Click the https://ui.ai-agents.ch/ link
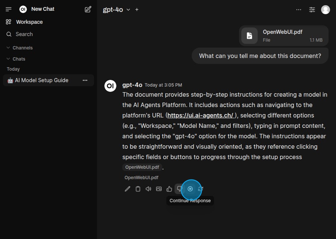 201,115
